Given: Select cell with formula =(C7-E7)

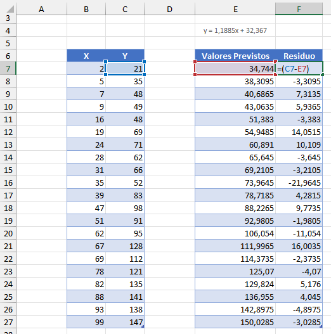Looking at the screenshot, I should point(299,68).
